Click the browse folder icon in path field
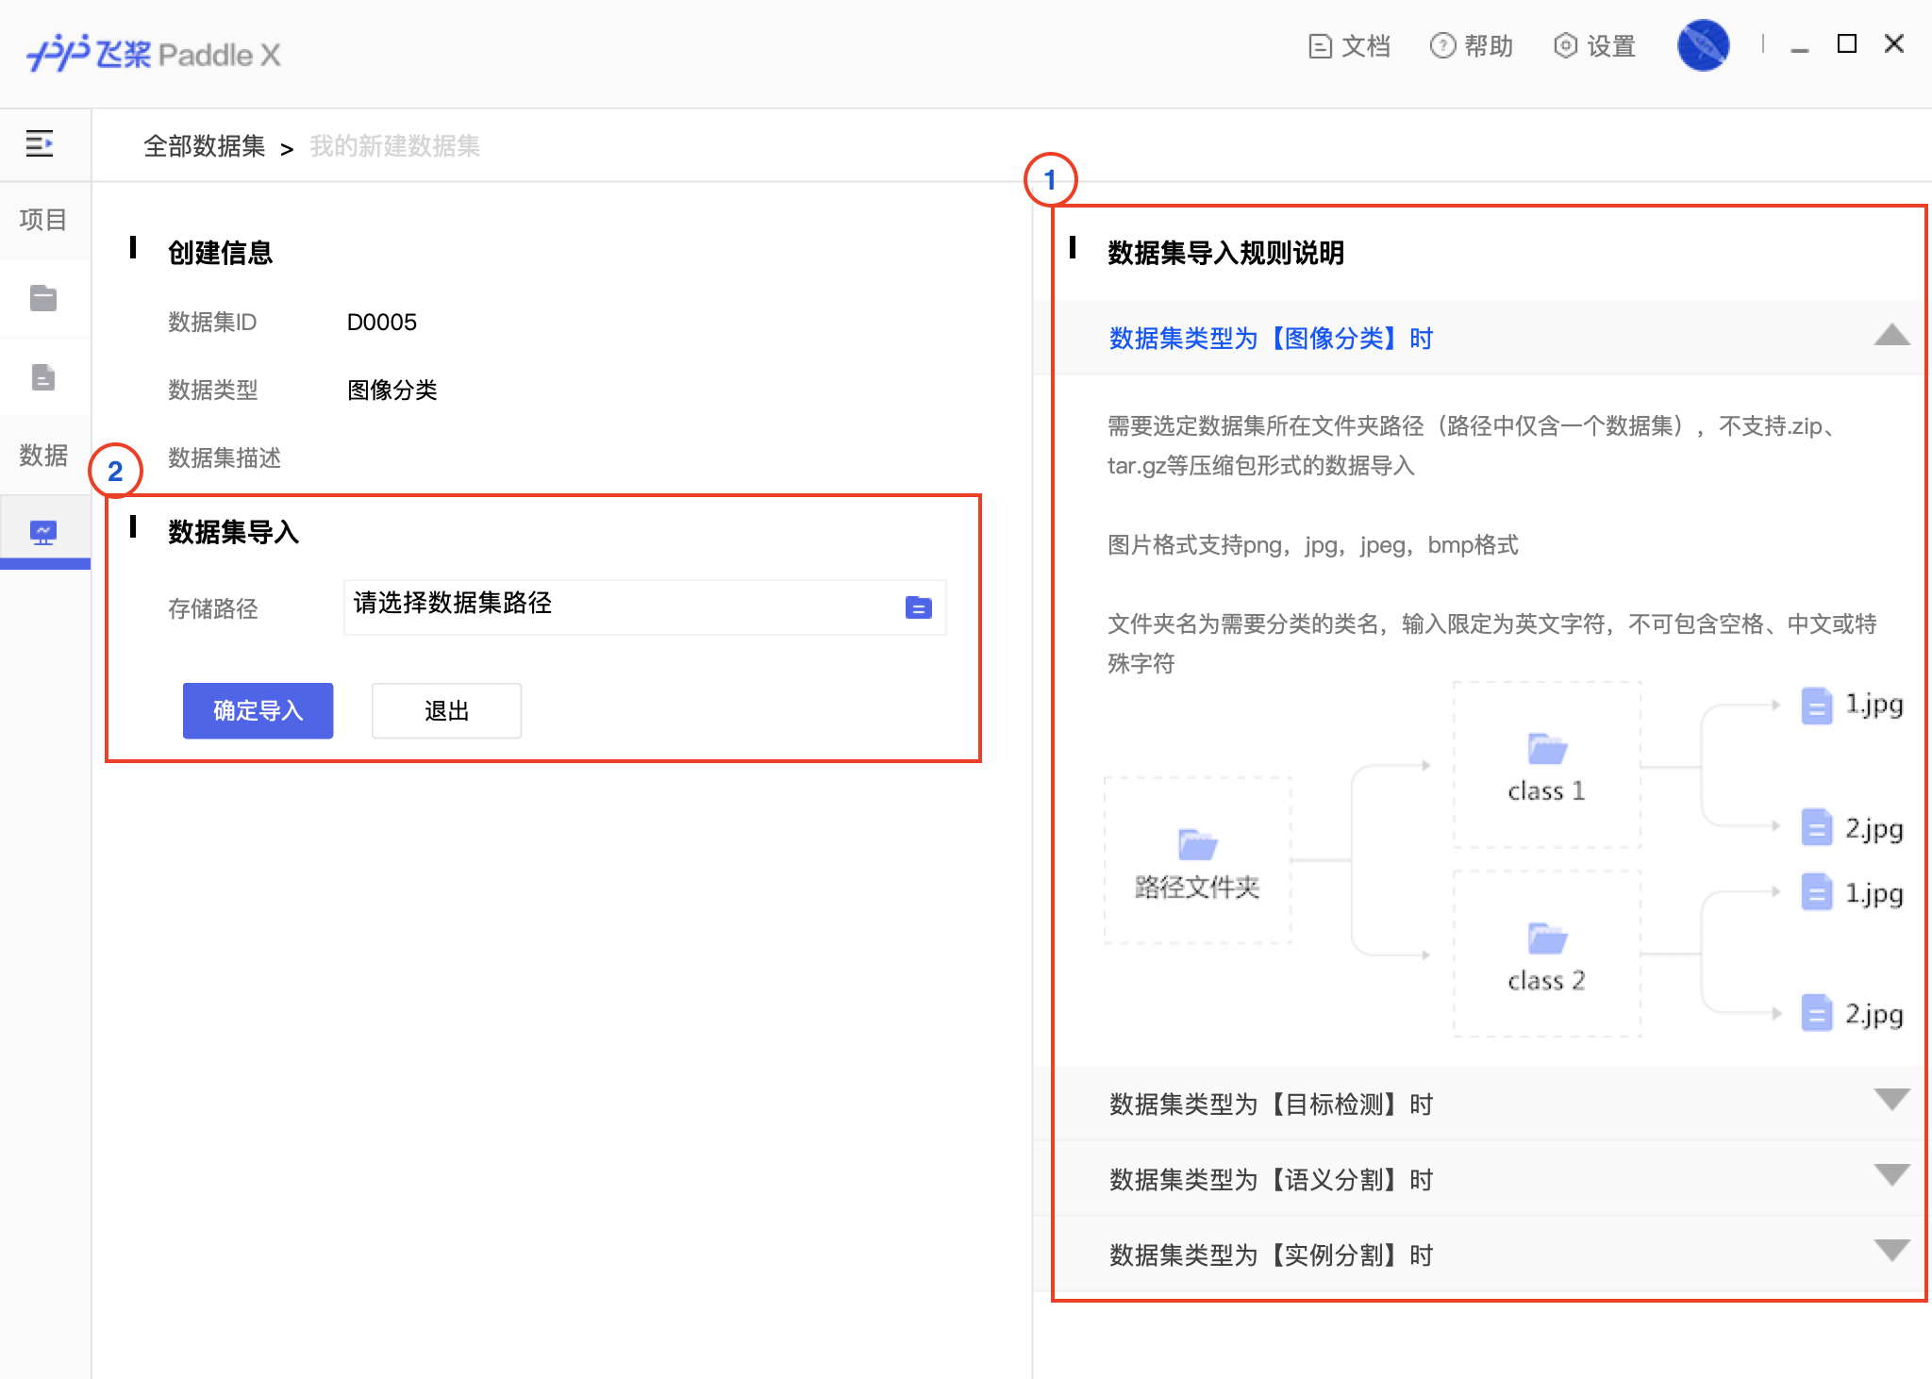Viewport: 1932px width, 1379px height. 918,607
